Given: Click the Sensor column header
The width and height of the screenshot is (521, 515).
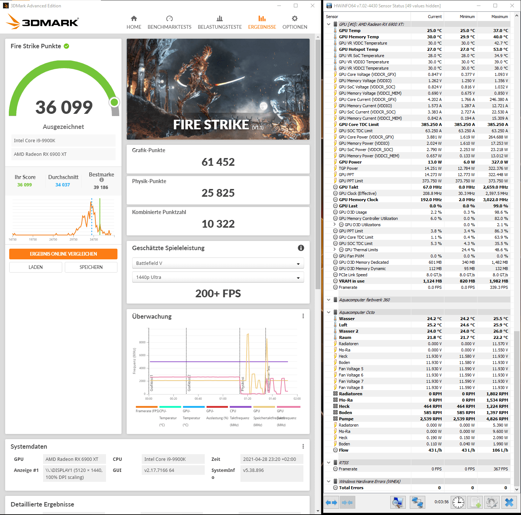Looking at the screenshot, I should pos(367,17).
